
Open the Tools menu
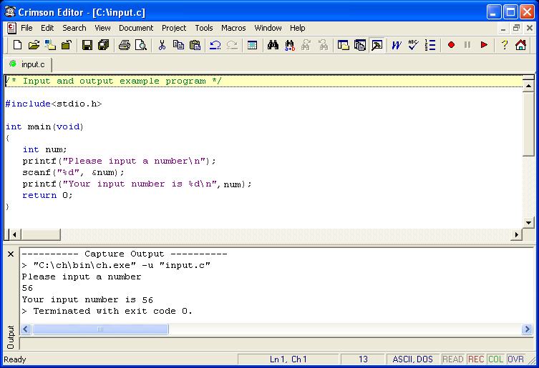204,28
